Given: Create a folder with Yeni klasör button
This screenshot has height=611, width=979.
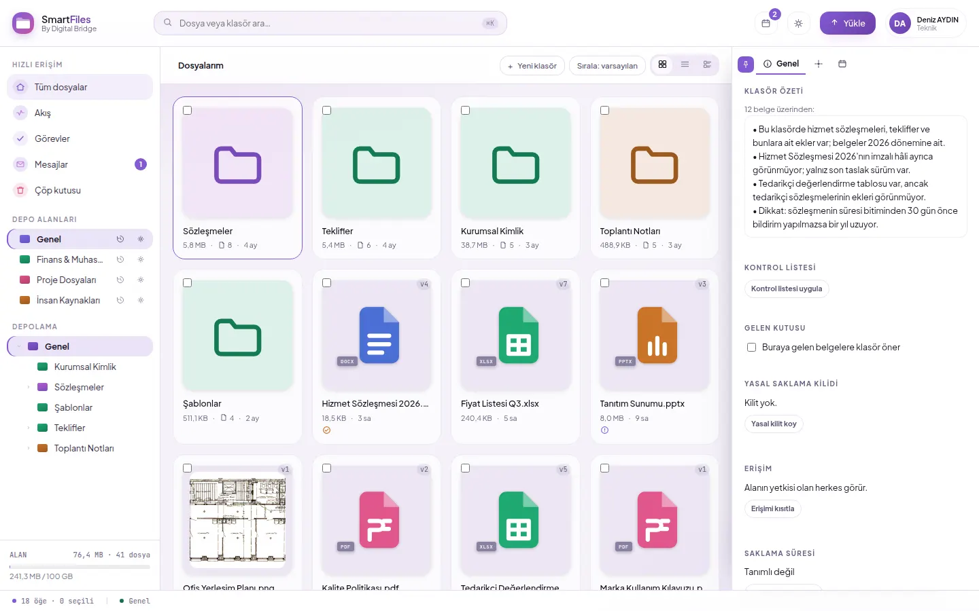Looking at the screenshot, I should [532, 65].
